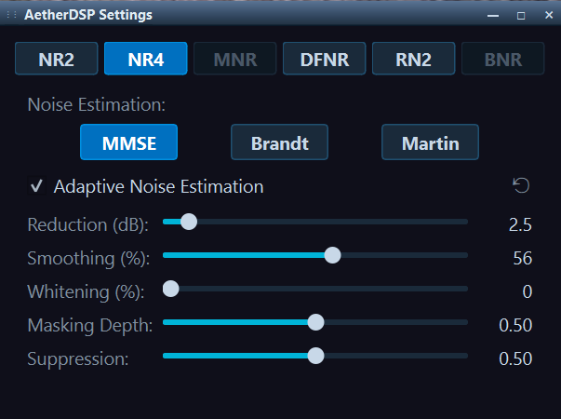Click the Smoothing value 56
561x419 pixels.
[523, 258]
